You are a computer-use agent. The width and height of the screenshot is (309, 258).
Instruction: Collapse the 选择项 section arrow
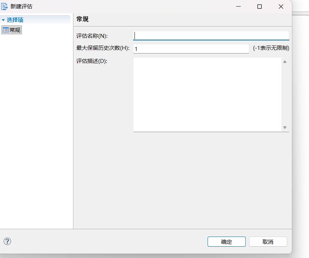3,20
